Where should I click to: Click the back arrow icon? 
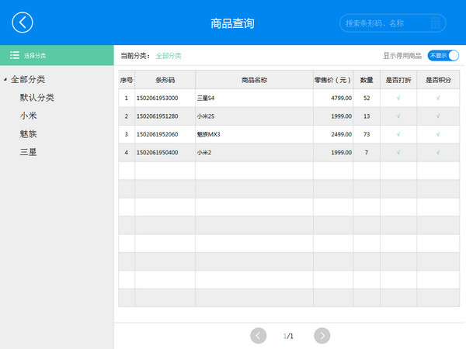pos(23,22)
